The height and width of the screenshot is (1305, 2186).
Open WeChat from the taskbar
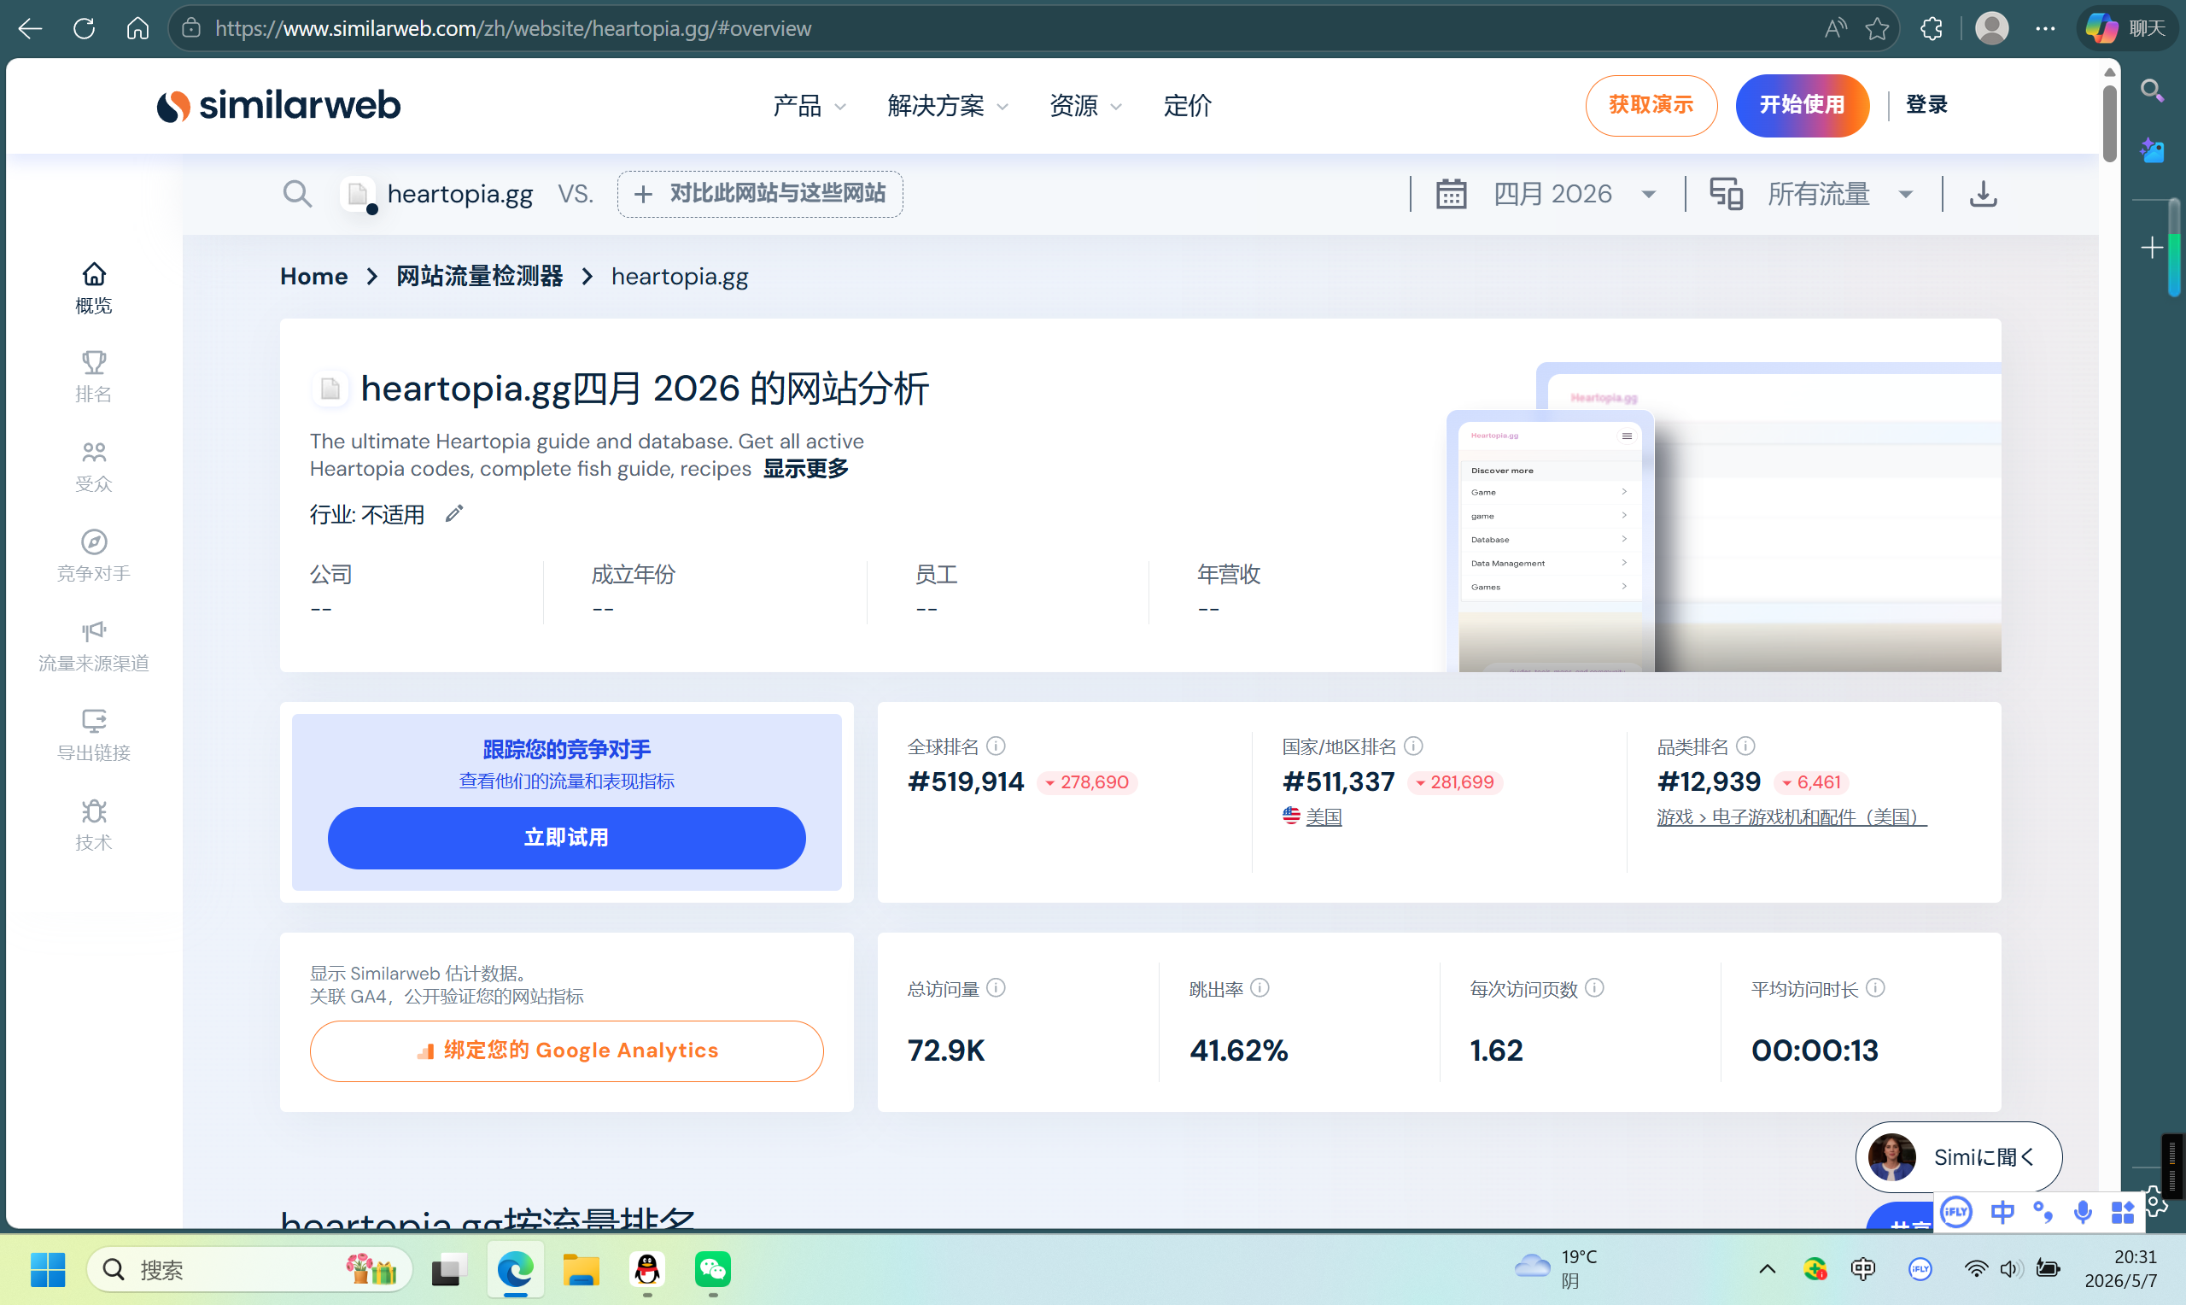tap(713, 1269)
